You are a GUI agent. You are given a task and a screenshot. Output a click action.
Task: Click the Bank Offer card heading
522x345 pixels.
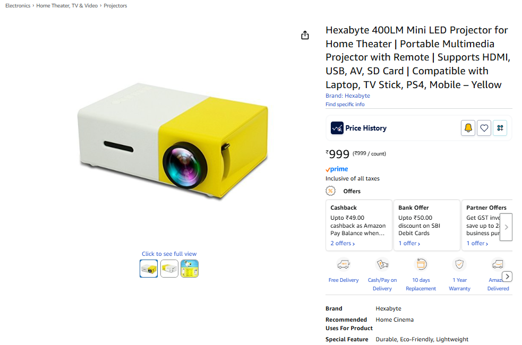click(414, 208)
